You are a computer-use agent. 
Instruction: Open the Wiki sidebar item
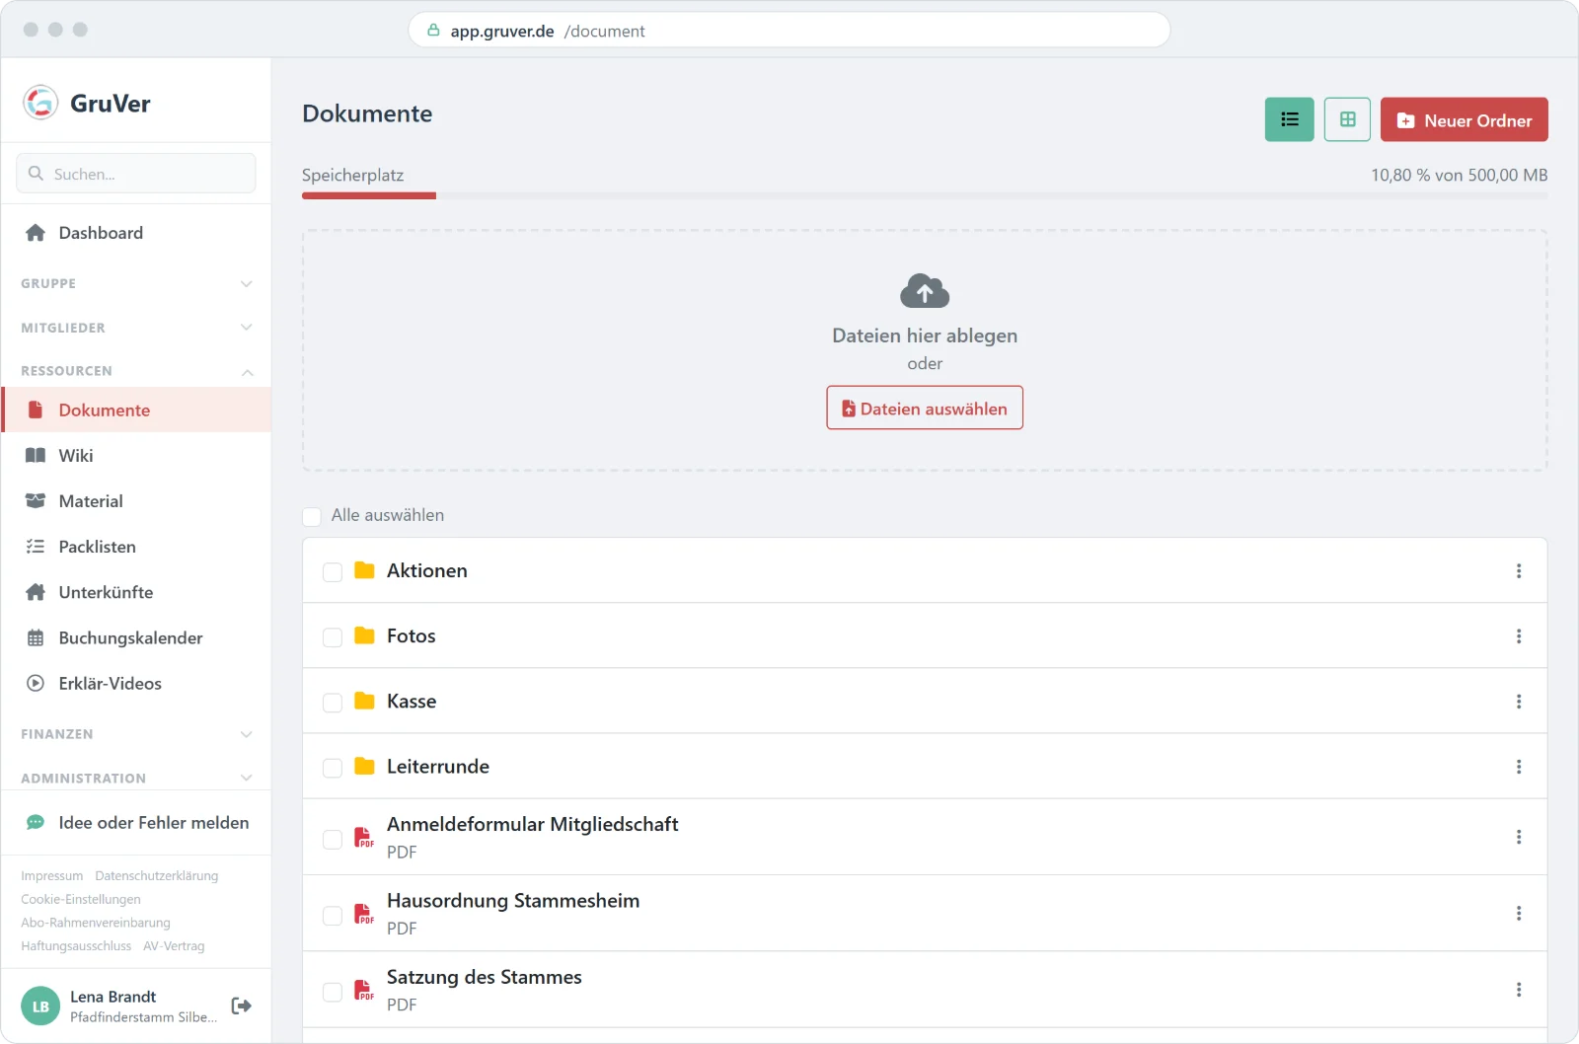point(136,456)
